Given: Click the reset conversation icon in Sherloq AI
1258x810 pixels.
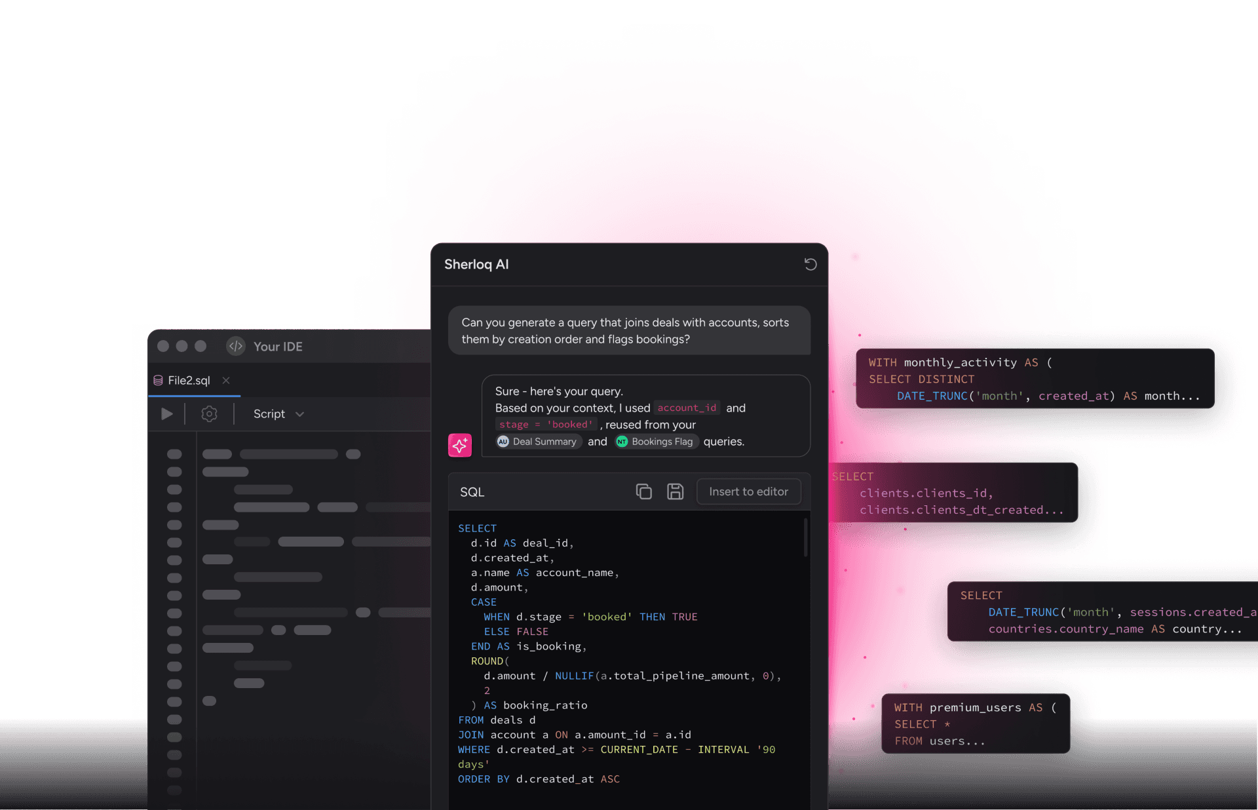Looking at the screenshot, I should pos(810,264).
